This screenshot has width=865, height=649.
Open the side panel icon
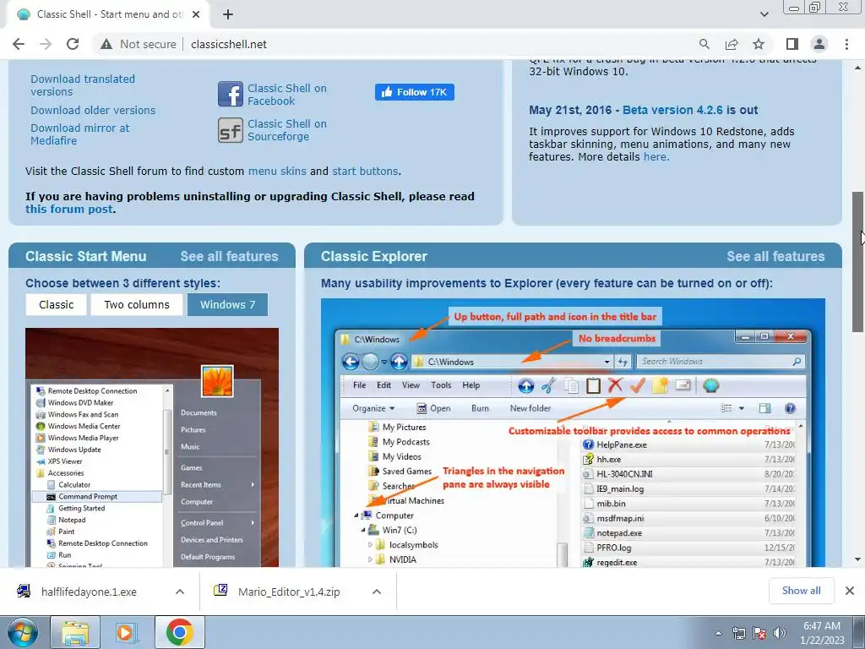pos(792,44)
